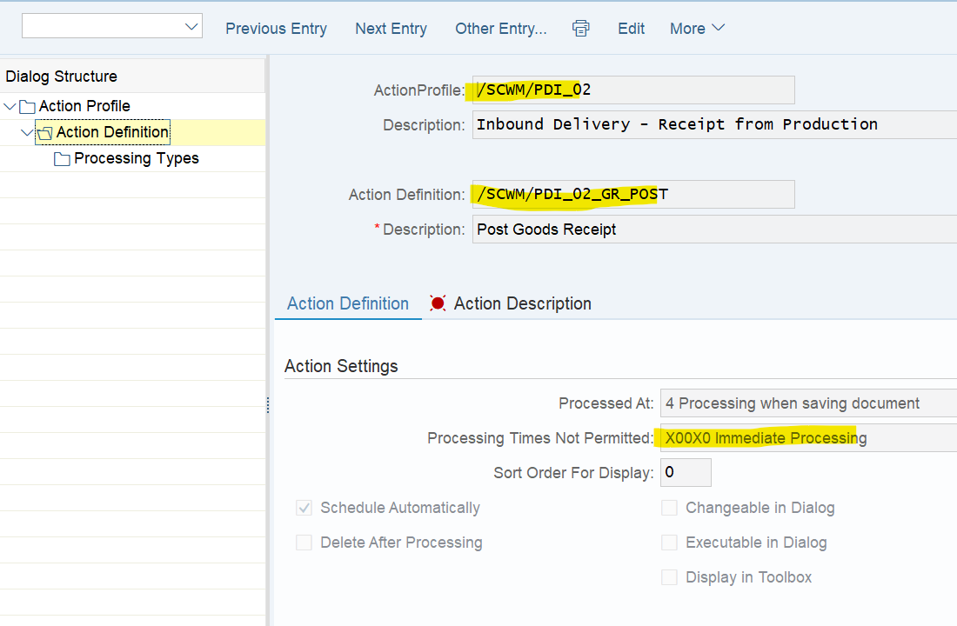Toggle the Delete After Processing checkbox
This screenshot has height=626, width=957.
[304, 543]
